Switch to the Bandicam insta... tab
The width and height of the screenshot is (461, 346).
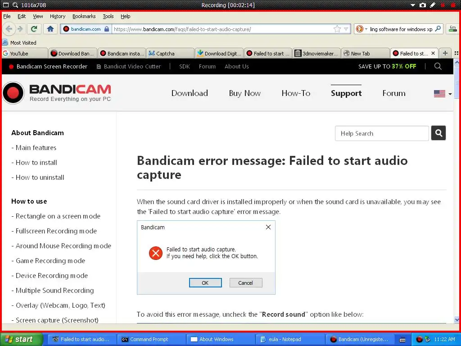click(122, 53)
